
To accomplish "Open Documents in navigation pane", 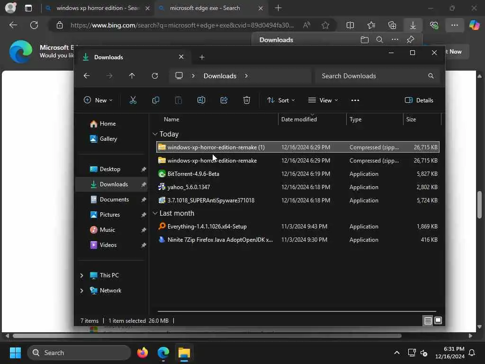I will 114,200.
